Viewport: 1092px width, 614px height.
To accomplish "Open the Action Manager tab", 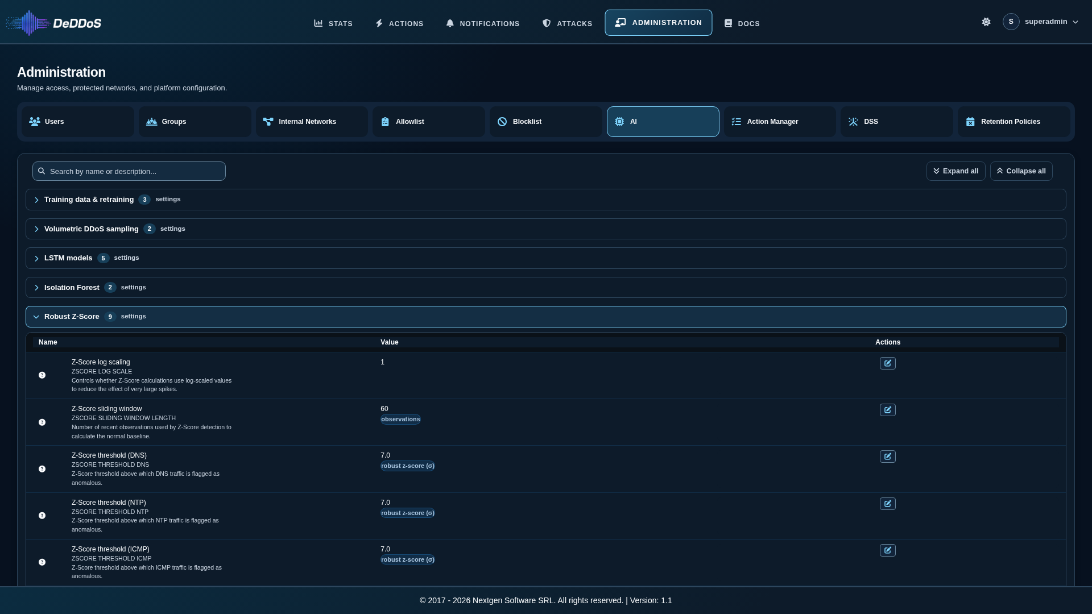I will pos(780,122).
